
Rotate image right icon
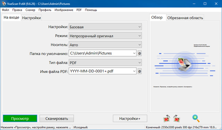pos(177,118)
